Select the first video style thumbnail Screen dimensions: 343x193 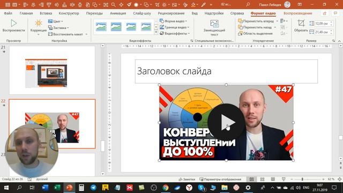pyautogui.click(x=101, y=27)
